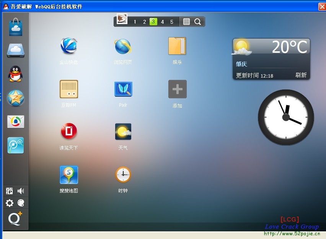Click the 20°C temperature display
Viewport: 326px width, 239px height.
289,47
